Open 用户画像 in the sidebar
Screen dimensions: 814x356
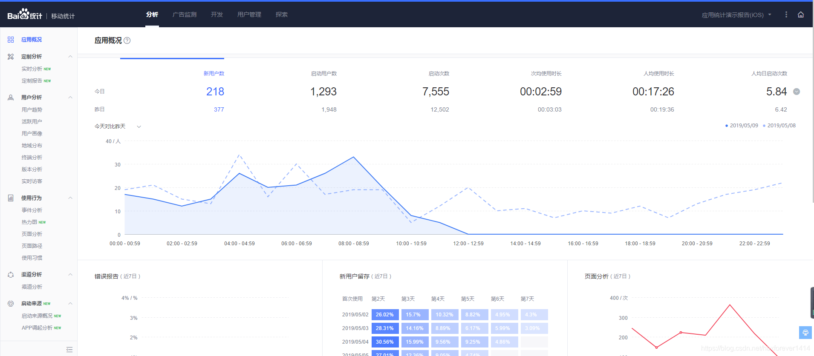pyautogui.click(x=32, y=134)
